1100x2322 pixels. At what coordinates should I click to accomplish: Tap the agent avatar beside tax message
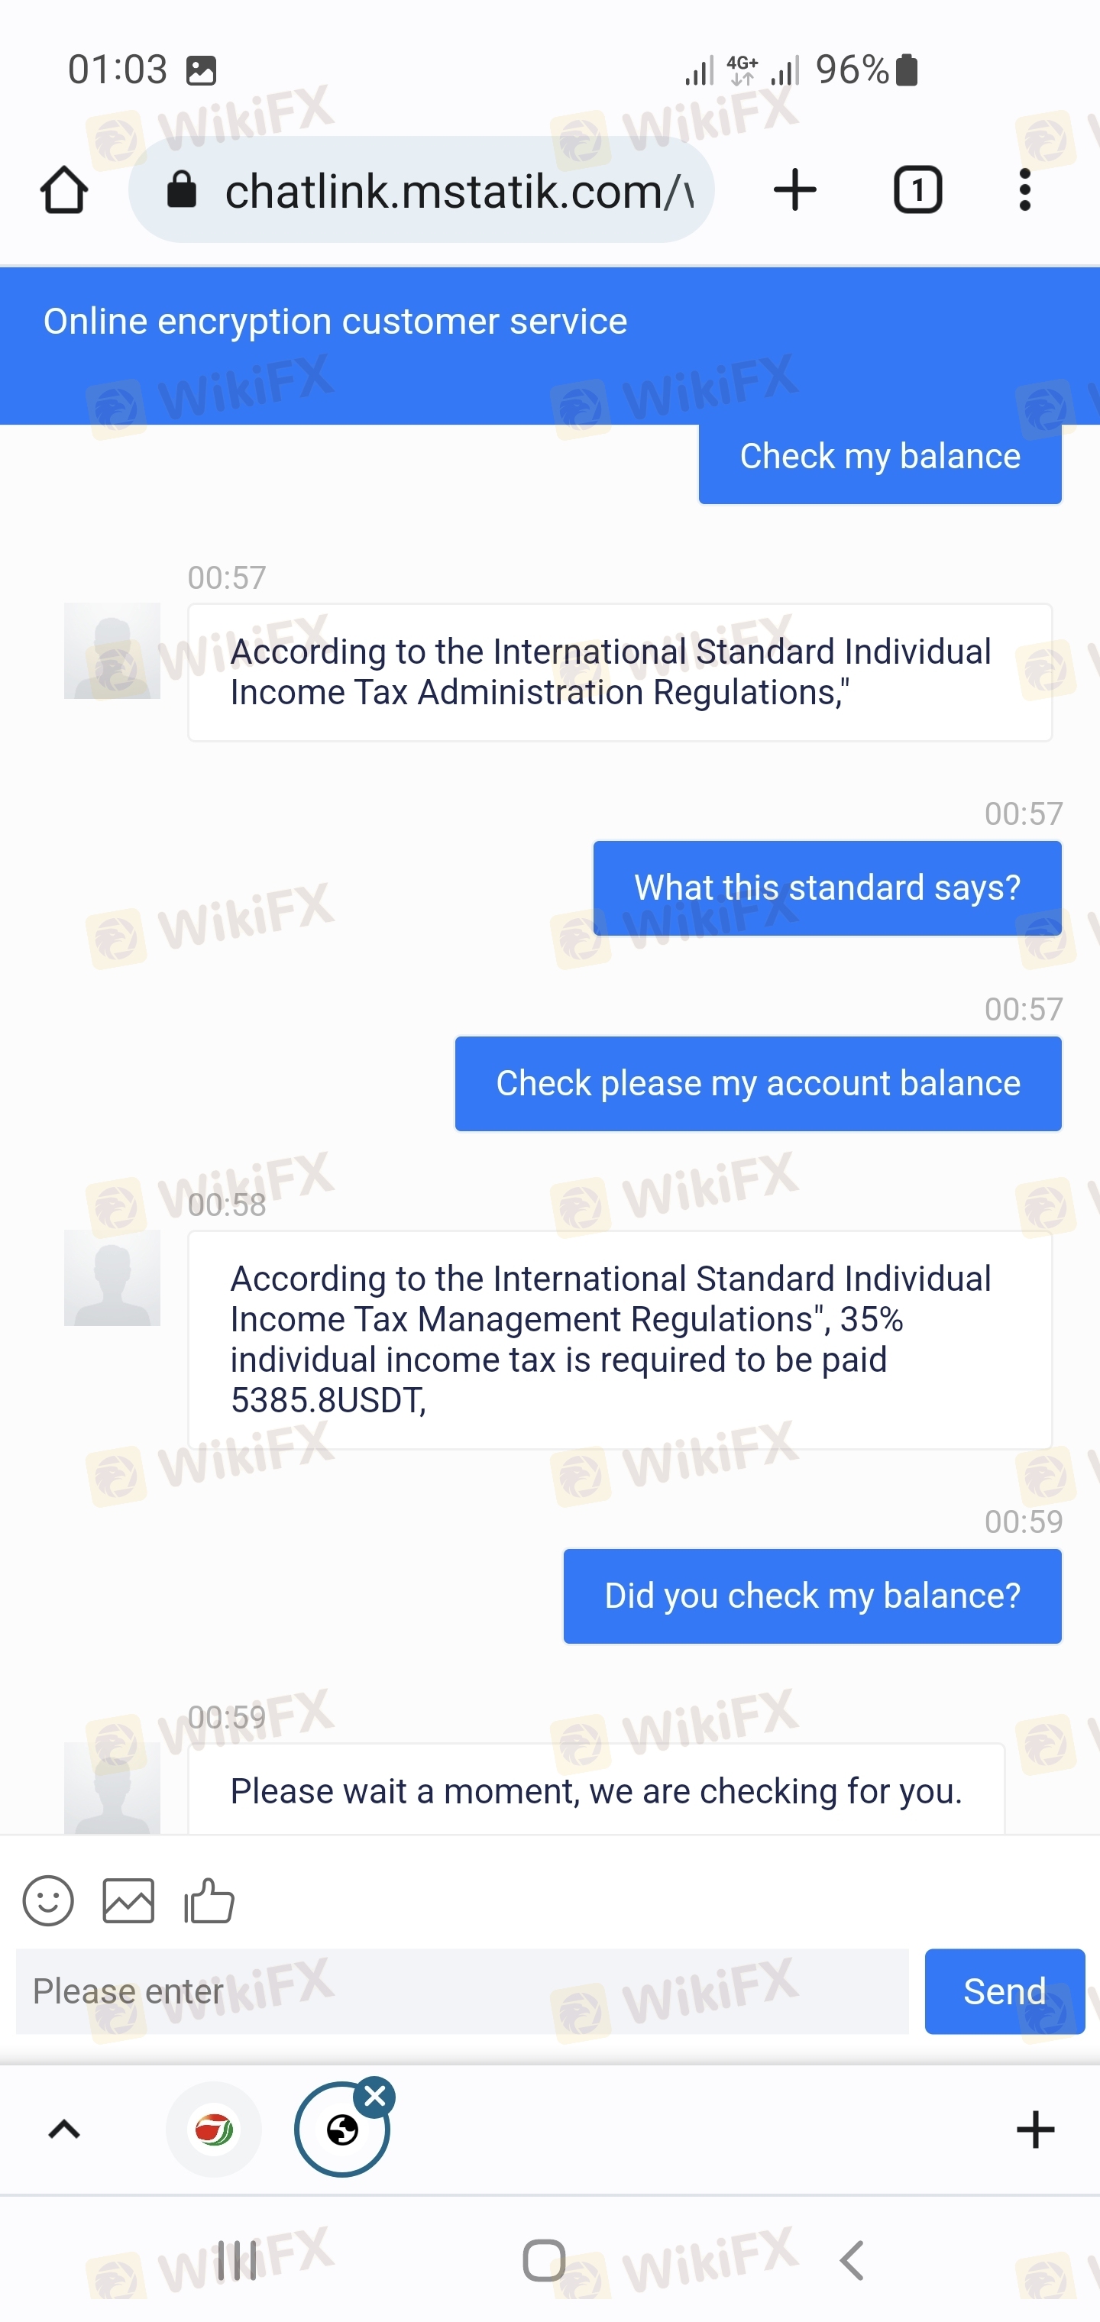point(112,1278)
